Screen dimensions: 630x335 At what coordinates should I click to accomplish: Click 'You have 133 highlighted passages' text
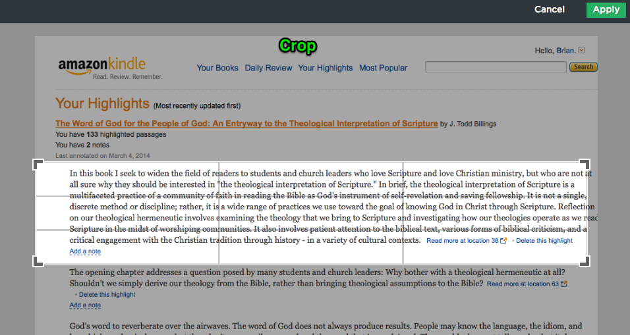tap(111, 134)
